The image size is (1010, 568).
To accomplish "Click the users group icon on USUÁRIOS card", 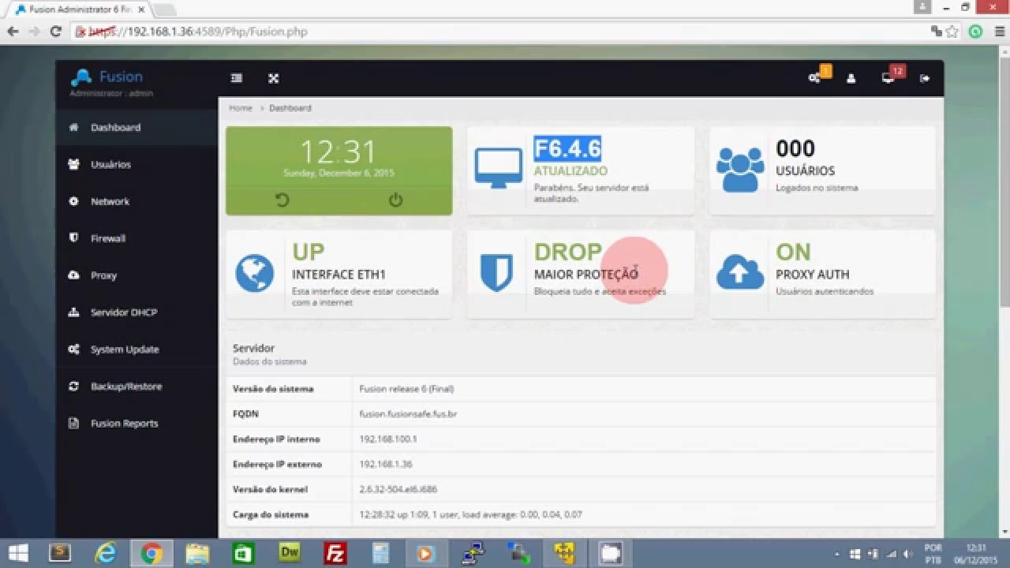I will click(x=740, y=169).
